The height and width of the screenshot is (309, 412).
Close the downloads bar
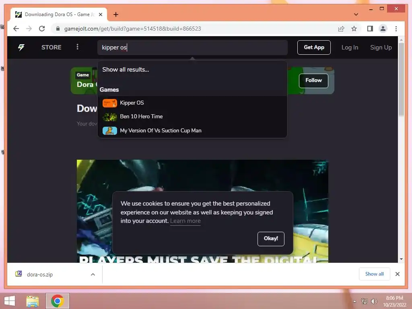(397, 274)
